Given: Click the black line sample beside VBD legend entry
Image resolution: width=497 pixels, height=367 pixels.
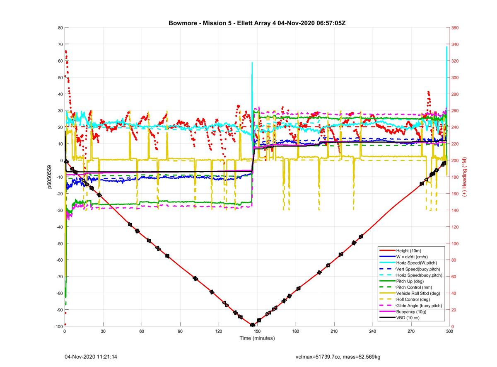Looking at the screenshot, I should click(388, 318).
